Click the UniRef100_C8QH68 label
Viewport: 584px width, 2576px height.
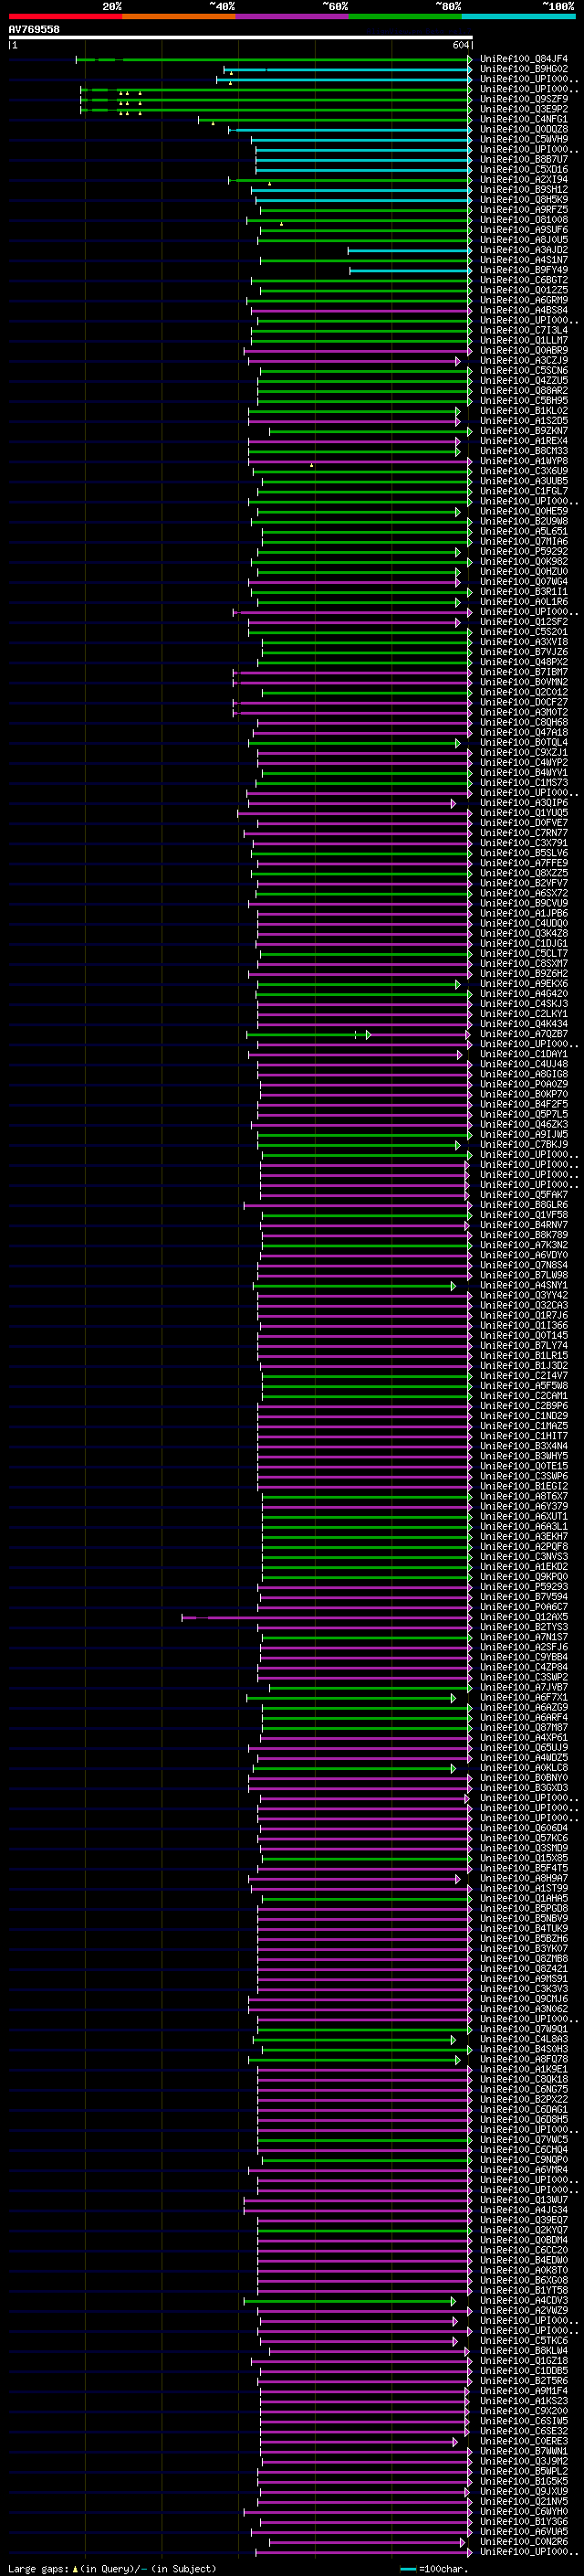pyautogui.click(x=524, y=722)
